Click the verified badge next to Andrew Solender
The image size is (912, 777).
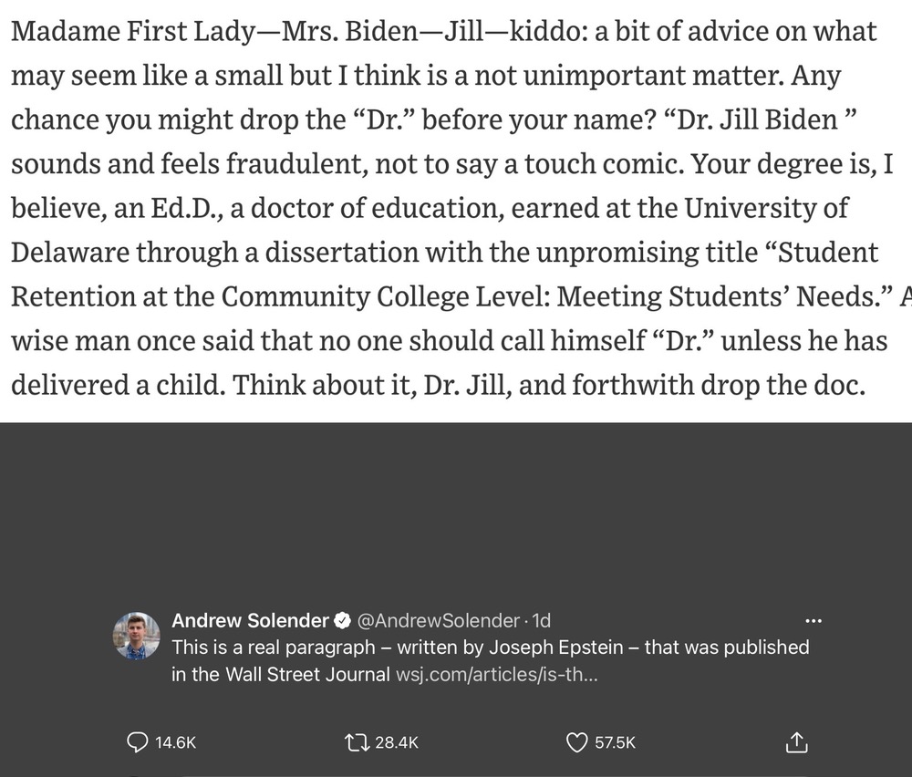pos(343,620)
